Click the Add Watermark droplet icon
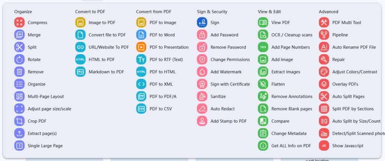Image resolution: width=385 pixels, height=161 pixels. click(202, 72)
